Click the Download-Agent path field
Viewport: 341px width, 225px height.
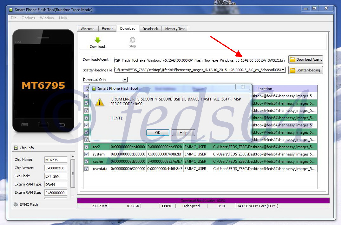[200, 60]
